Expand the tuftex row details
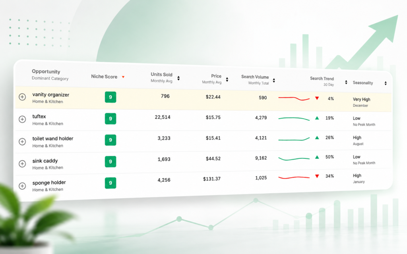 (22, 119)
